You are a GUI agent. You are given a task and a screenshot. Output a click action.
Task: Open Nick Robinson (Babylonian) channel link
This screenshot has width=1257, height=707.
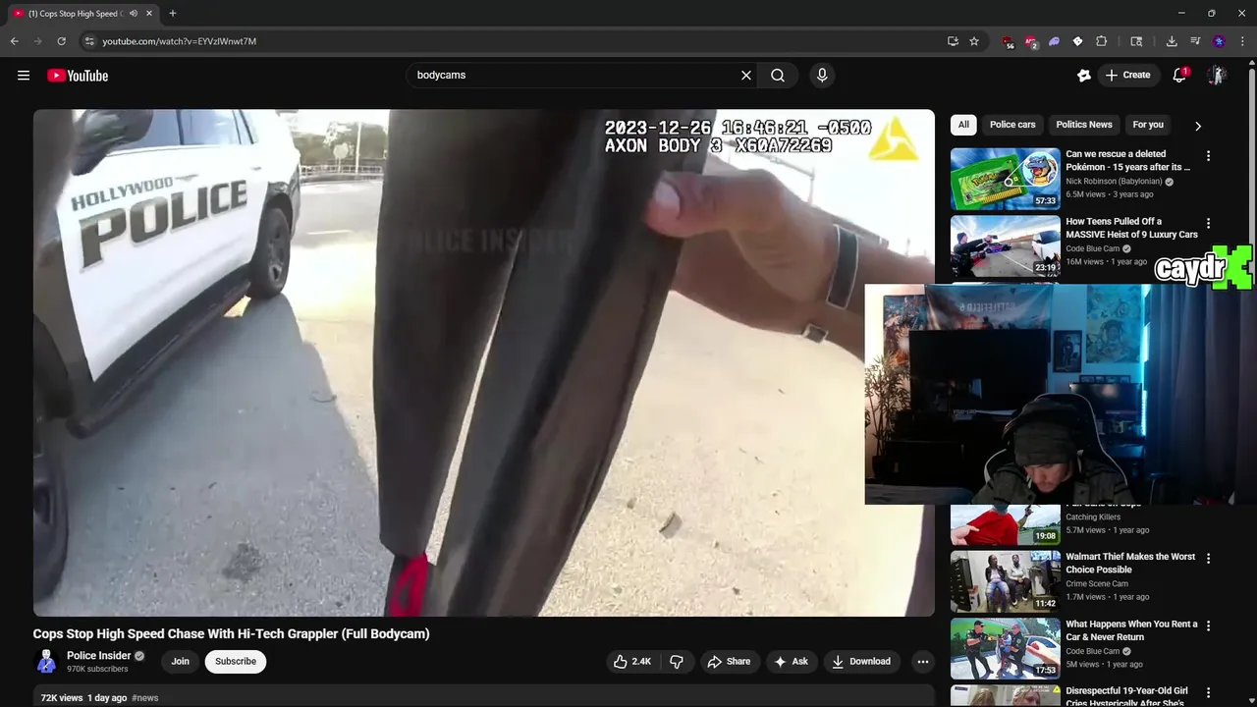coord(1114,182)
